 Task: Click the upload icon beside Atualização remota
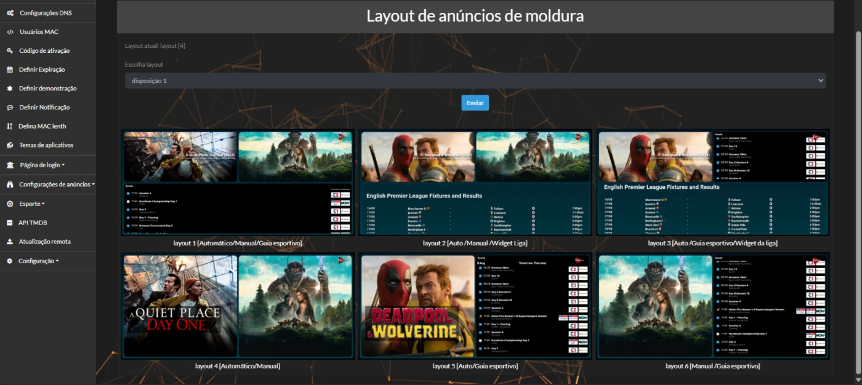[x=10, y=242]
